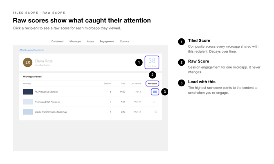
Task: Click the Tiled Score legend heading
Action: (x=199, y=41)
